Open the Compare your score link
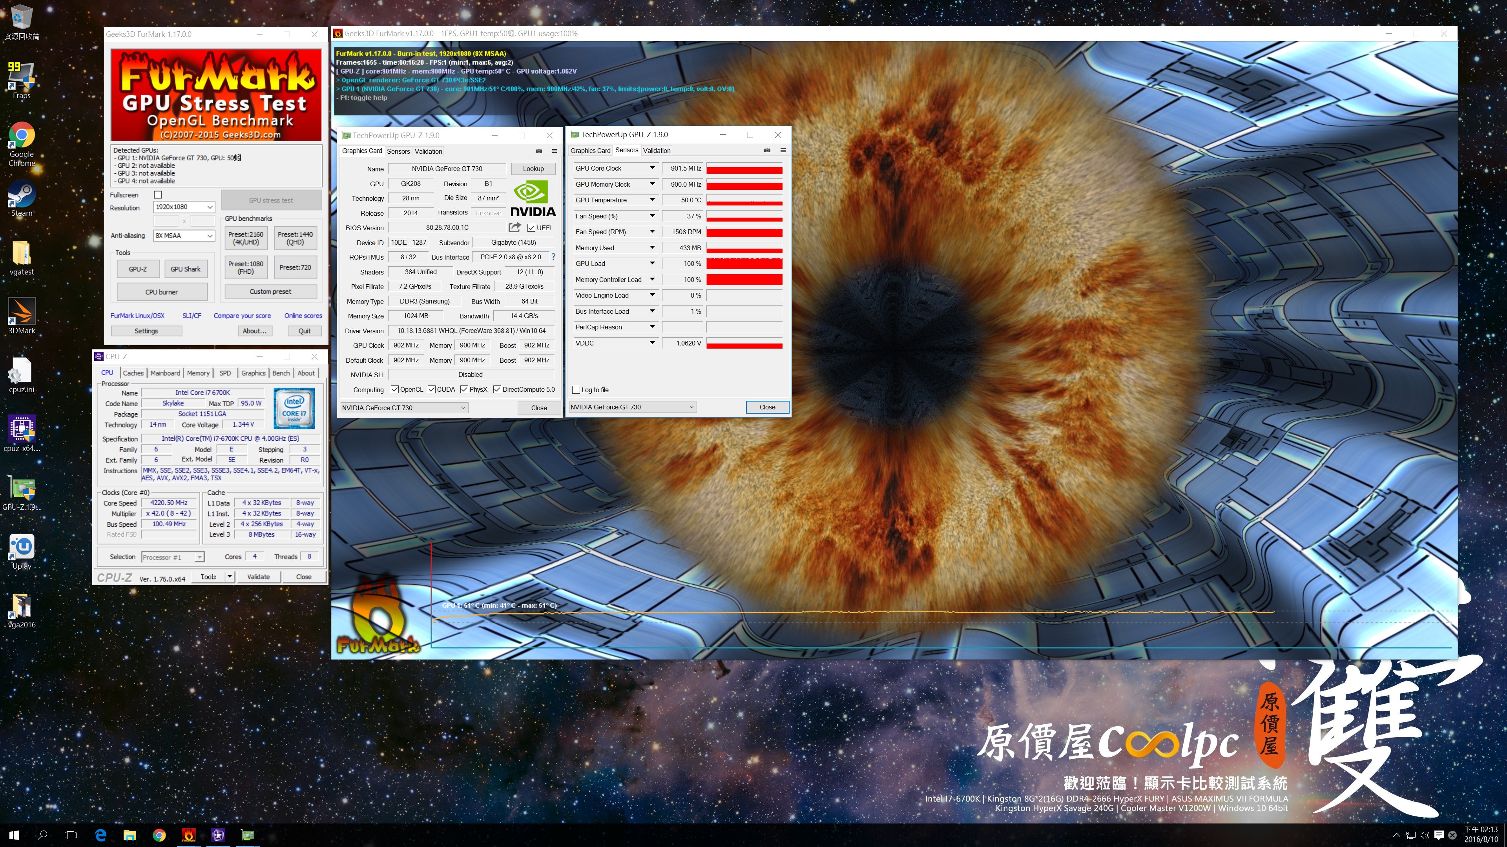 click(242, 316)
